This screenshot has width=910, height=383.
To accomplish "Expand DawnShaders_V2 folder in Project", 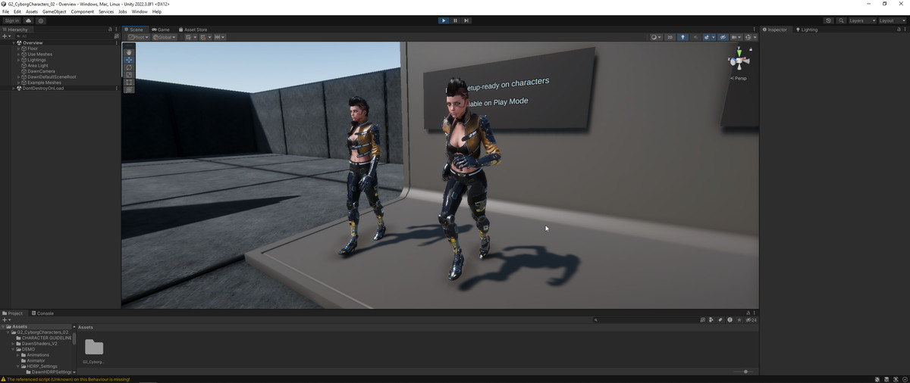I will click(x=14, y=344).
